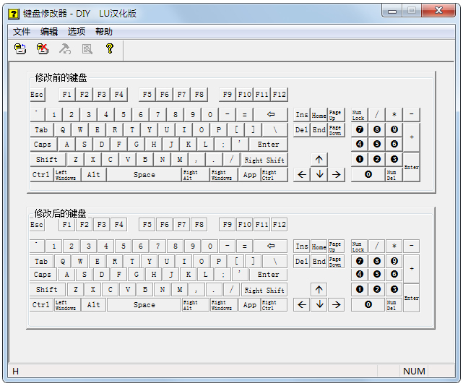Click the numpad Enter key on 修改后的键盘
The width and height of the screenshot is (463, 386).
[411, 298]
